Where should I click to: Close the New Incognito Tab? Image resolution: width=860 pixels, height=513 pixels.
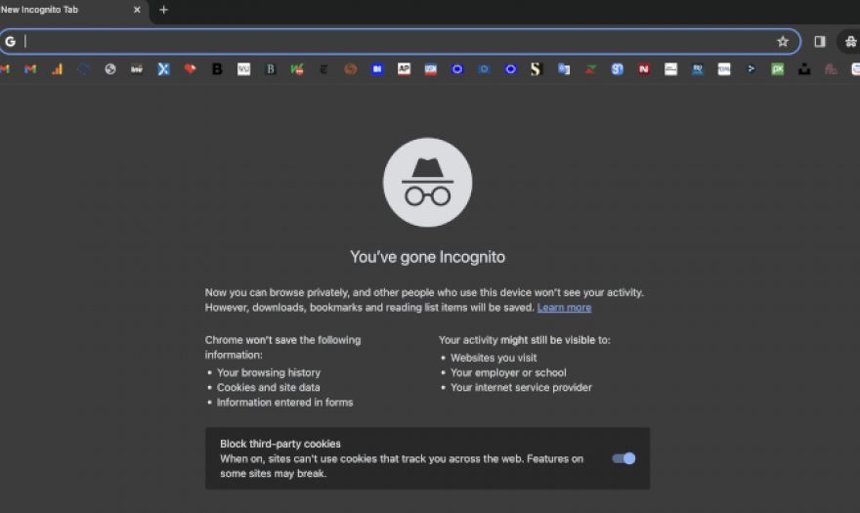click(137, 10)
